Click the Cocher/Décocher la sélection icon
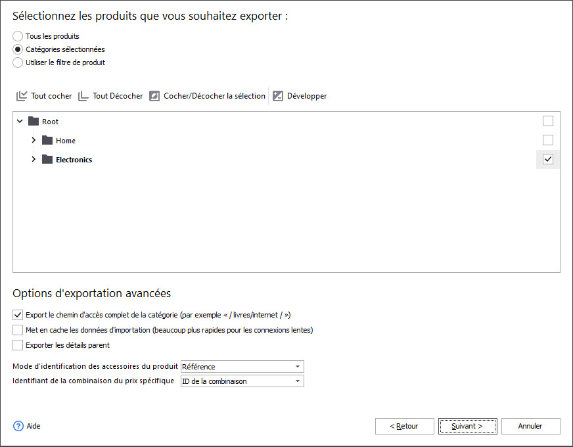The height and width of the screenshot is (447, 573). [x=154, y=96]
